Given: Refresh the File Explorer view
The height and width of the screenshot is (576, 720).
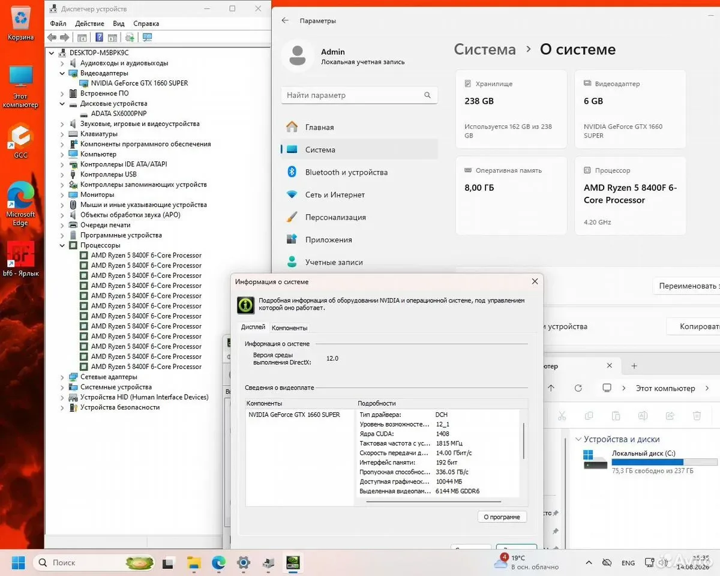Looking at the screenshot, I should tap(578, 388).
